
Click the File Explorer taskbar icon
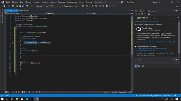pos(17,99)
